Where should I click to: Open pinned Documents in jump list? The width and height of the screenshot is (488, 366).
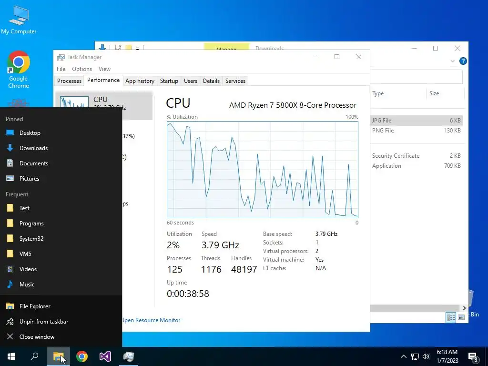[61, 163]
